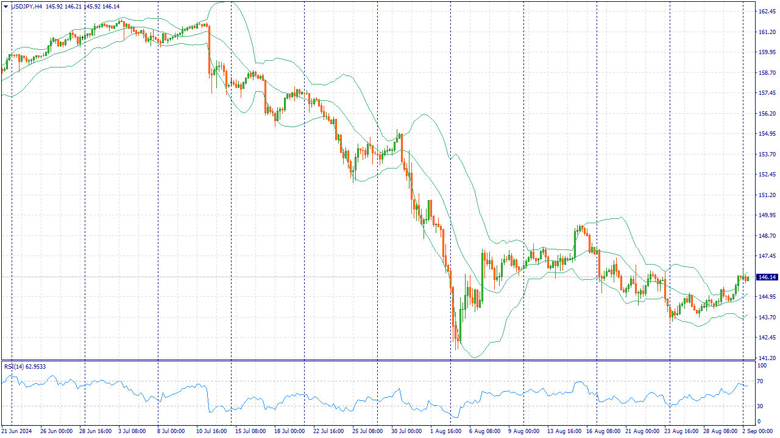780x438 pixels.
Task: Click the 15 Jul 08:00 time label
Action: [x=250, y=431]
